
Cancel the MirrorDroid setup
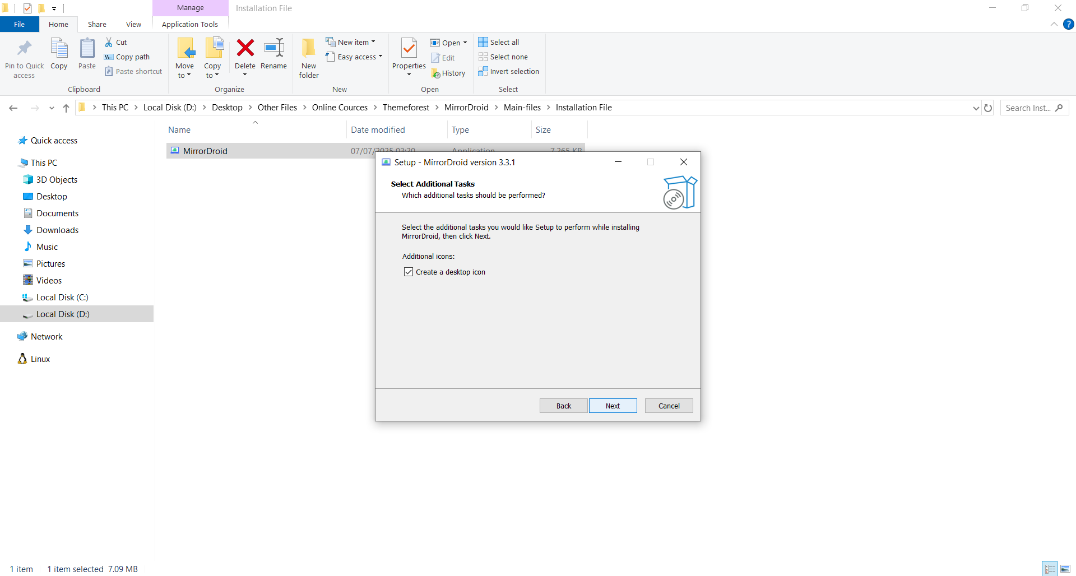[x=669, y=406]
